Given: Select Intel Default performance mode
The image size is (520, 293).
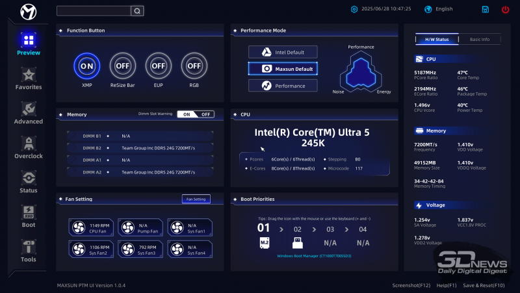Looking at the screenshot, I should tap(283, 52).
